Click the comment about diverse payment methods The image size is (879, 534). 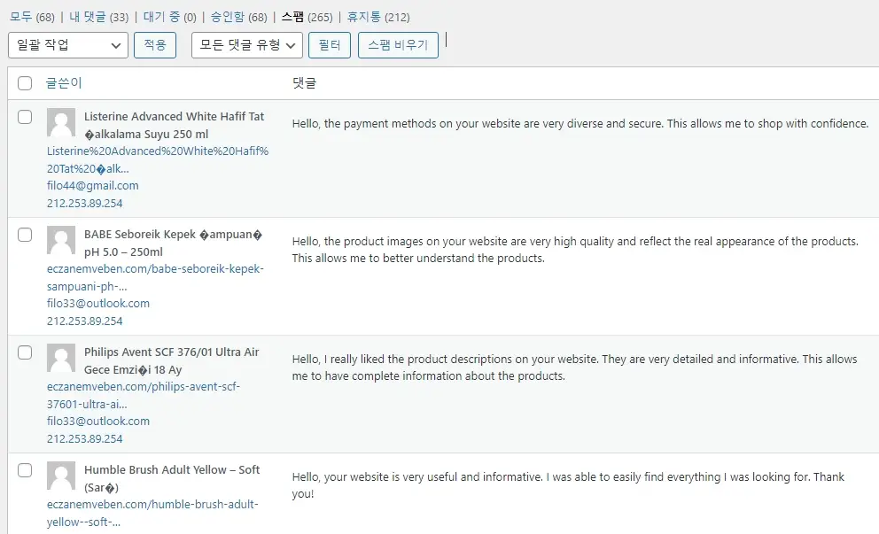pyautogui.click(x=580, y=123)
